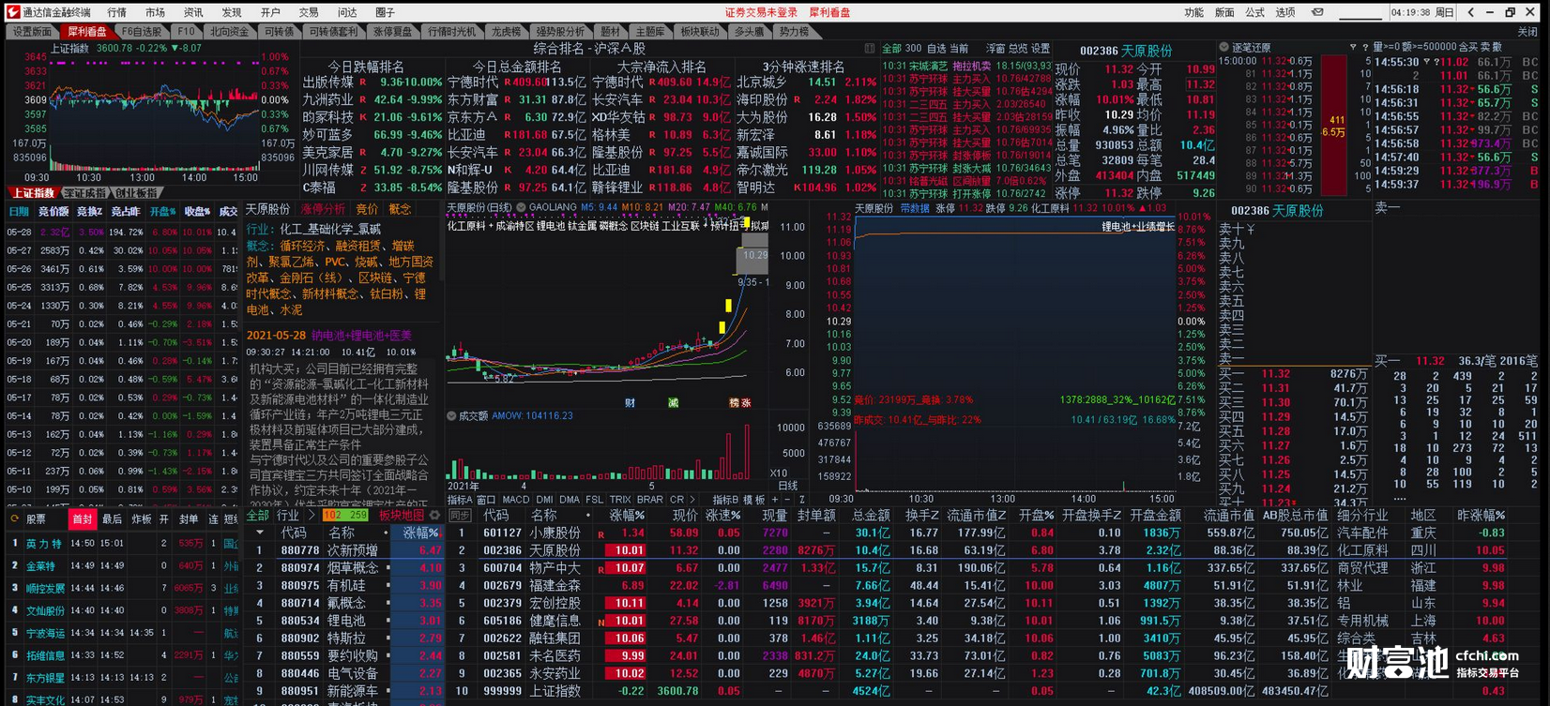Open 模板 template selector

click(754, 501)
